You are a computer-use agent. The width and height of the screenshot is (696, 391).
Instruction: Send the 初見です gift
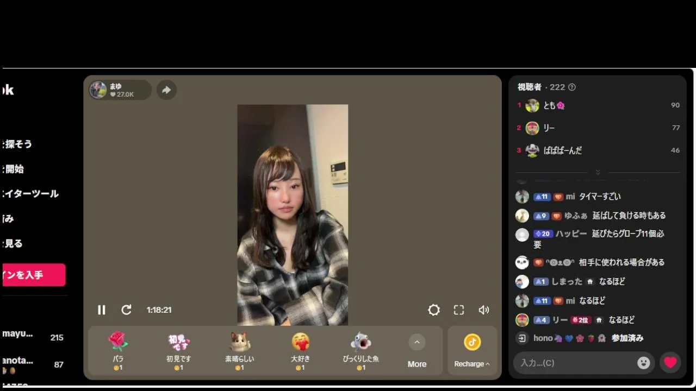click(178, 351)
